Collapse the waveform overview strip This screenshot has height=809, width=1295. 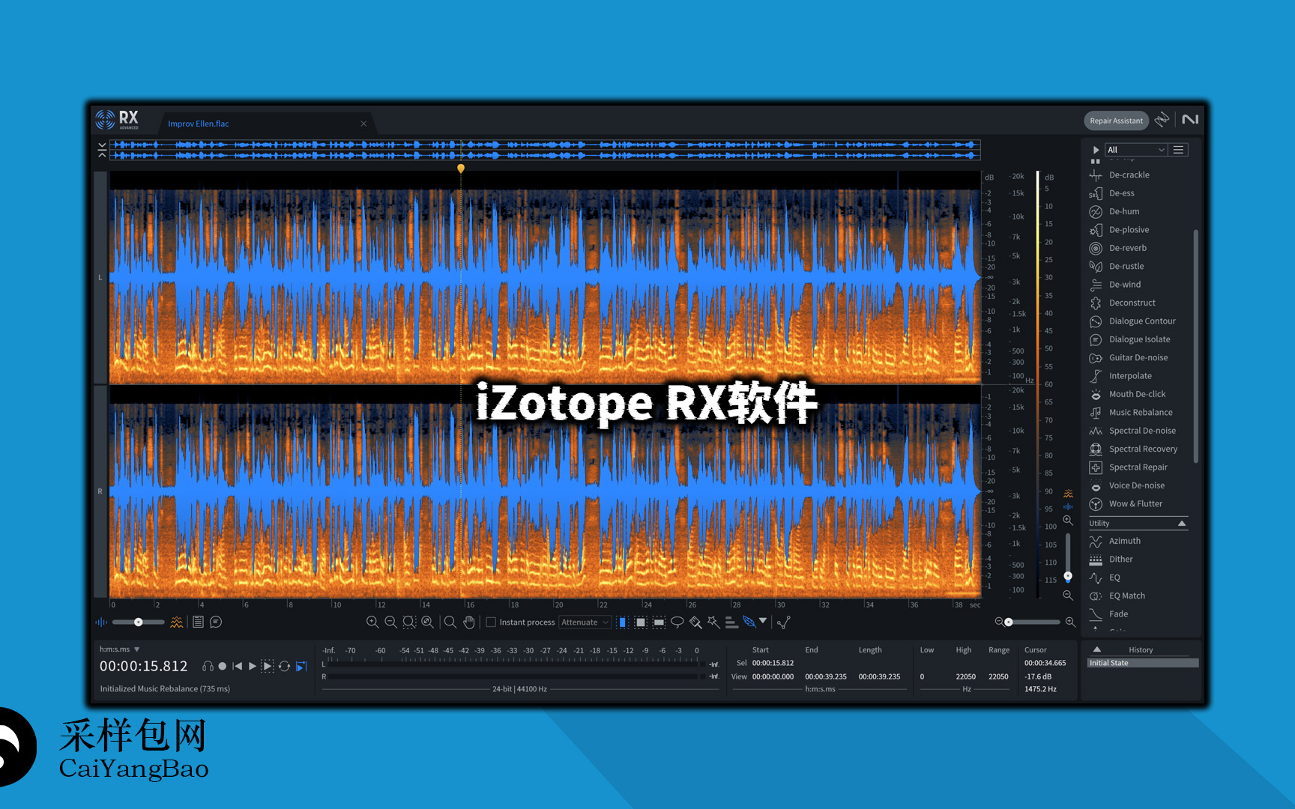coord(102,150)
